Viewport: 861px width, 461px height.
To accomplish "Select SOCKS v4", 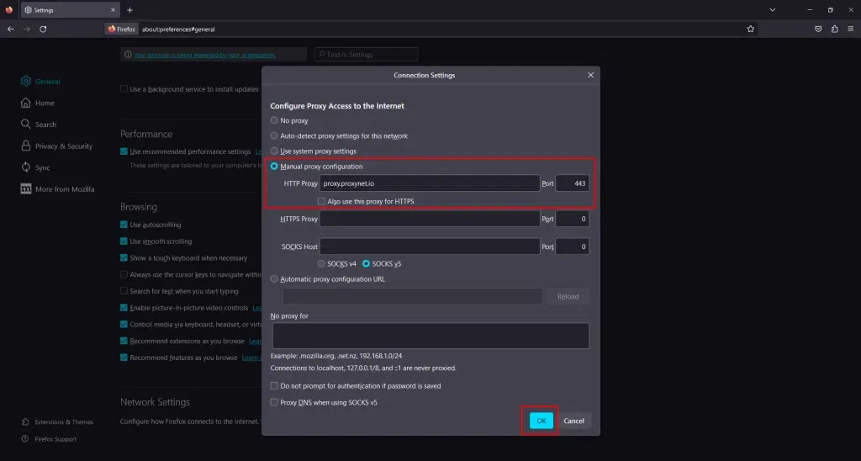I will pyautogui.click(x=321, y=264).
